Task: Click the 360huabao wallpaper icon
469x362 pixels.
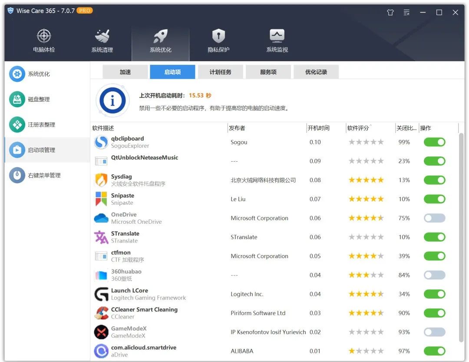Action: (101, 275)
